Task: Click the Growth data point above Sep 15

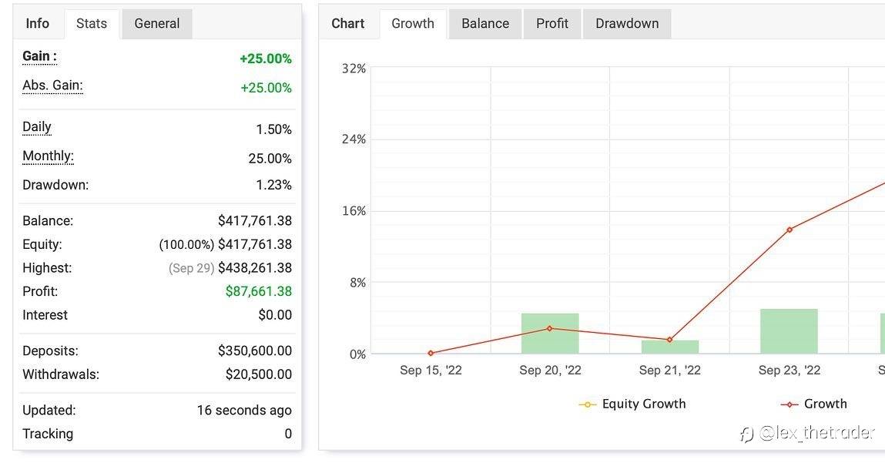Action: point(431,353)
